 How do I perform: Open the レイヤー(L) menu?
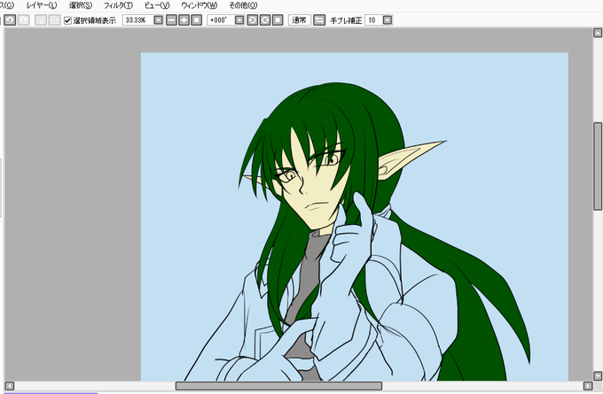pyautogui.click(x=42, y=5)
